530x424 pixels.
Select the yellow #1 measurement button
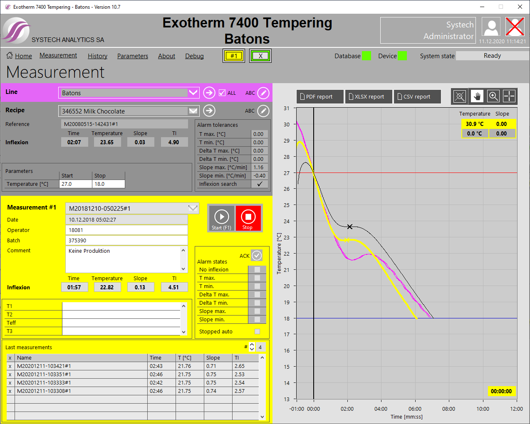pos(234,56)
